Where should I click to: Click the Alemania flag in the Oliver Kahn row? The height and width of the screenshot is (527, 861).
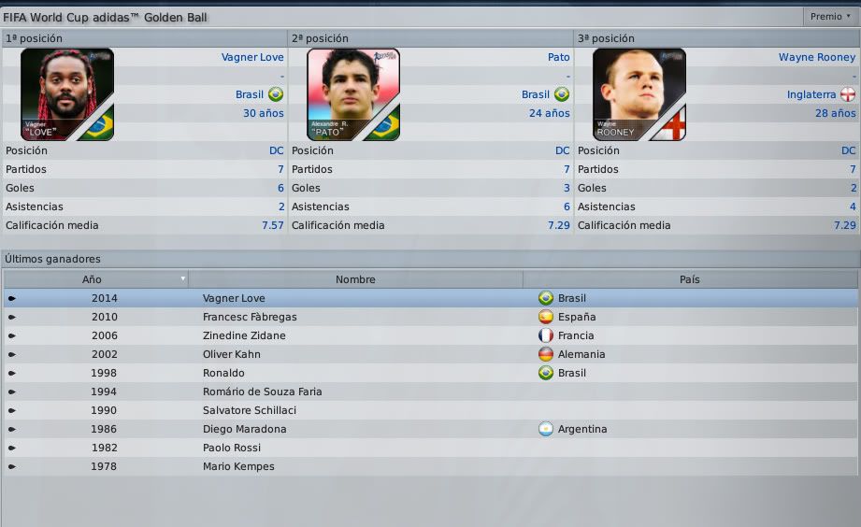tap(546, 354)
